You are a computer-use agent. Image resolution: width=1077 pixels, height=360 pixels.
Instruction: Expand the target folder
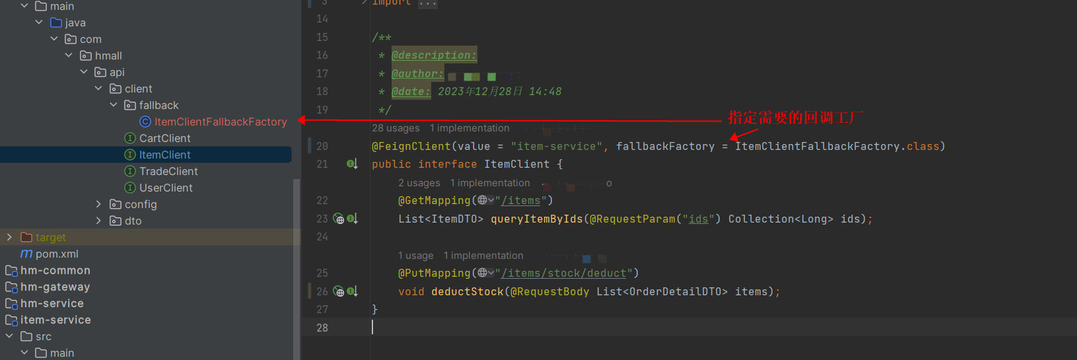(x=9, y=237)
